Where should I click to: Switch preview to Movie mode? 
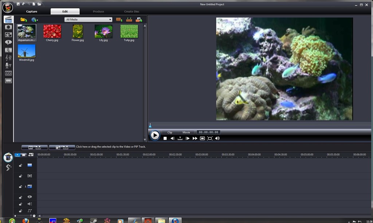pos(186,132)
